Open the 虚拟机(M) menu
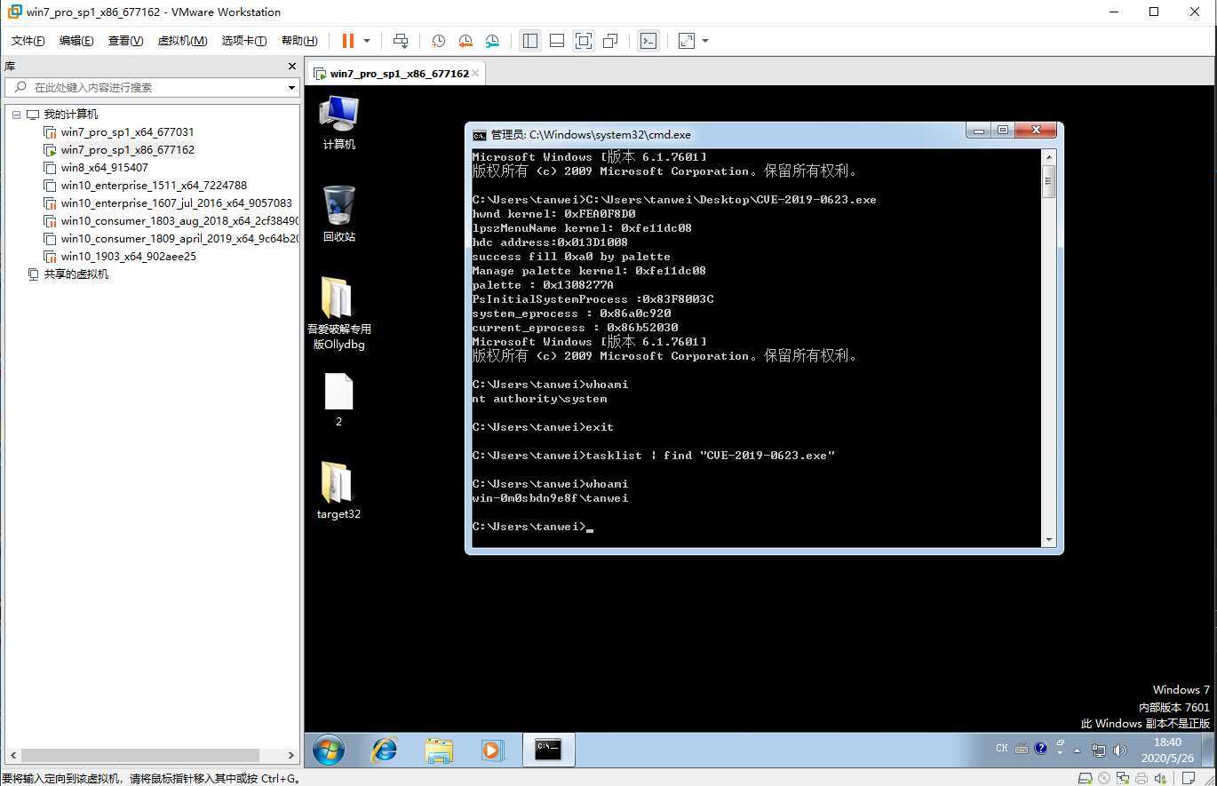Screen dimensions: 1217x786 pyautogui.click(x=182, y=41)
